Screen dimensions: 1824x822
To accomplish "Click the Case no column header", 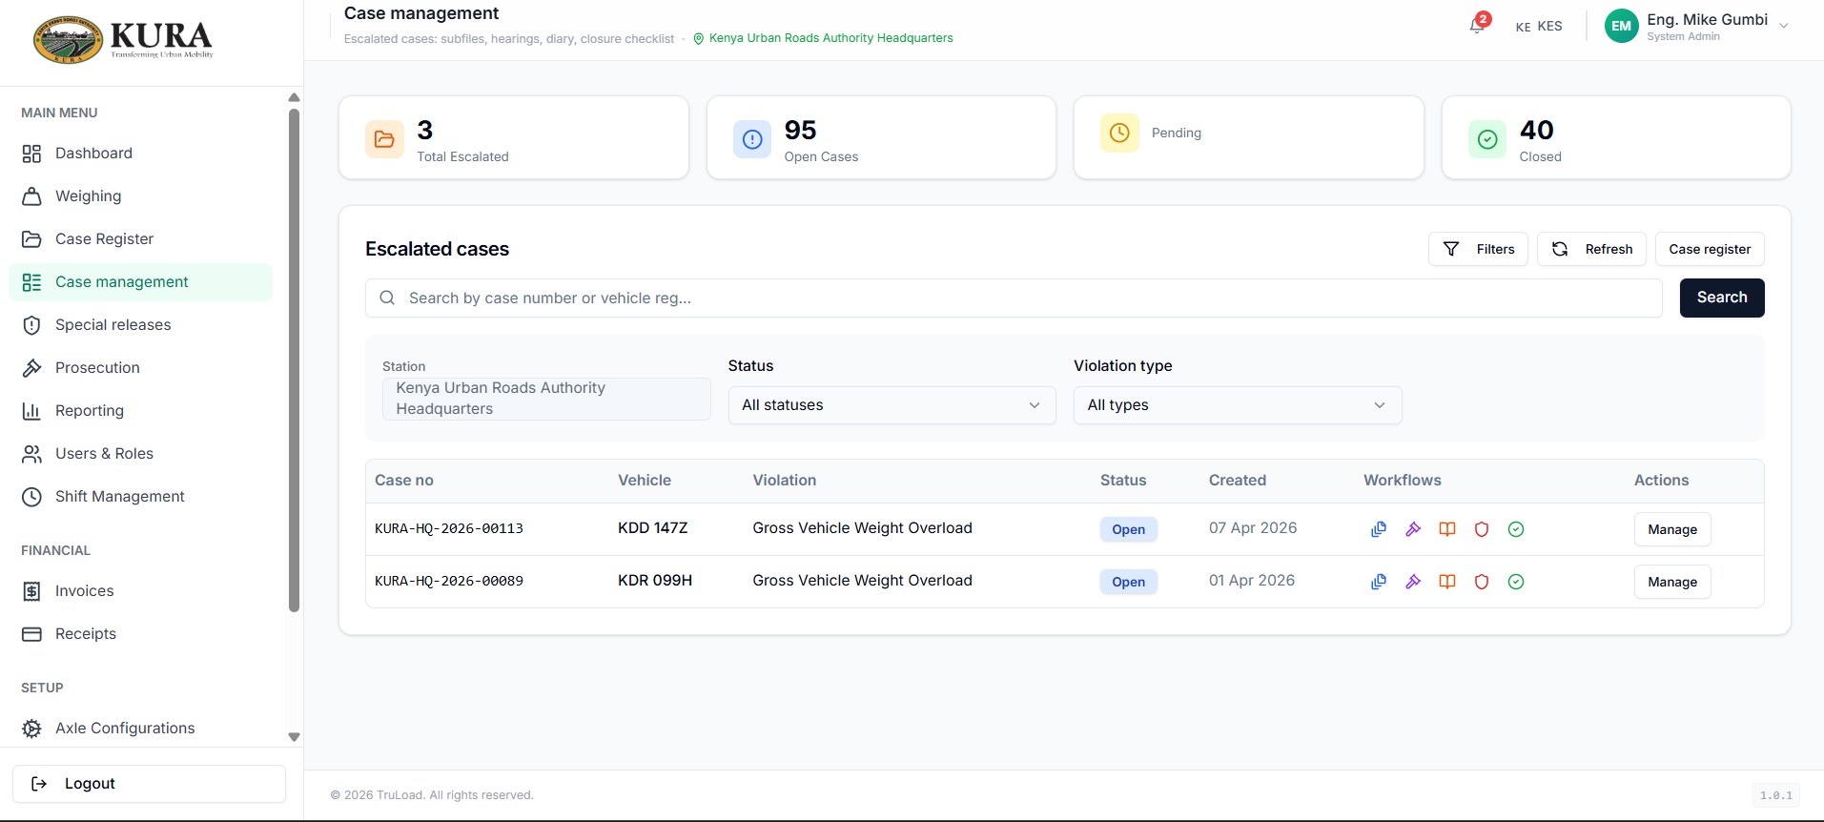I will click(x=404, y=481).
